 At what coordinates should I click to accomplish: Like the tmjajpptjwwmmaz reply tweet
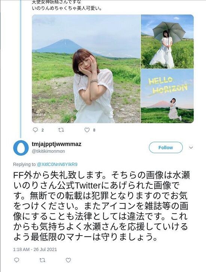(x=68, y=260)
